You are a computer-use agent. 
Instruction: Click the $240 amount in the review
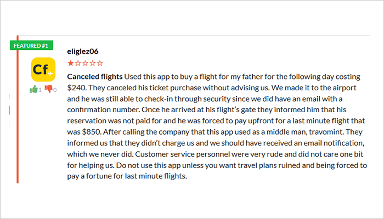[74, 88]
